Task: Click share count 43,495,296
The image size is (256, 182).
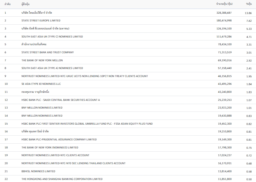Action: (x=225, y=84)
